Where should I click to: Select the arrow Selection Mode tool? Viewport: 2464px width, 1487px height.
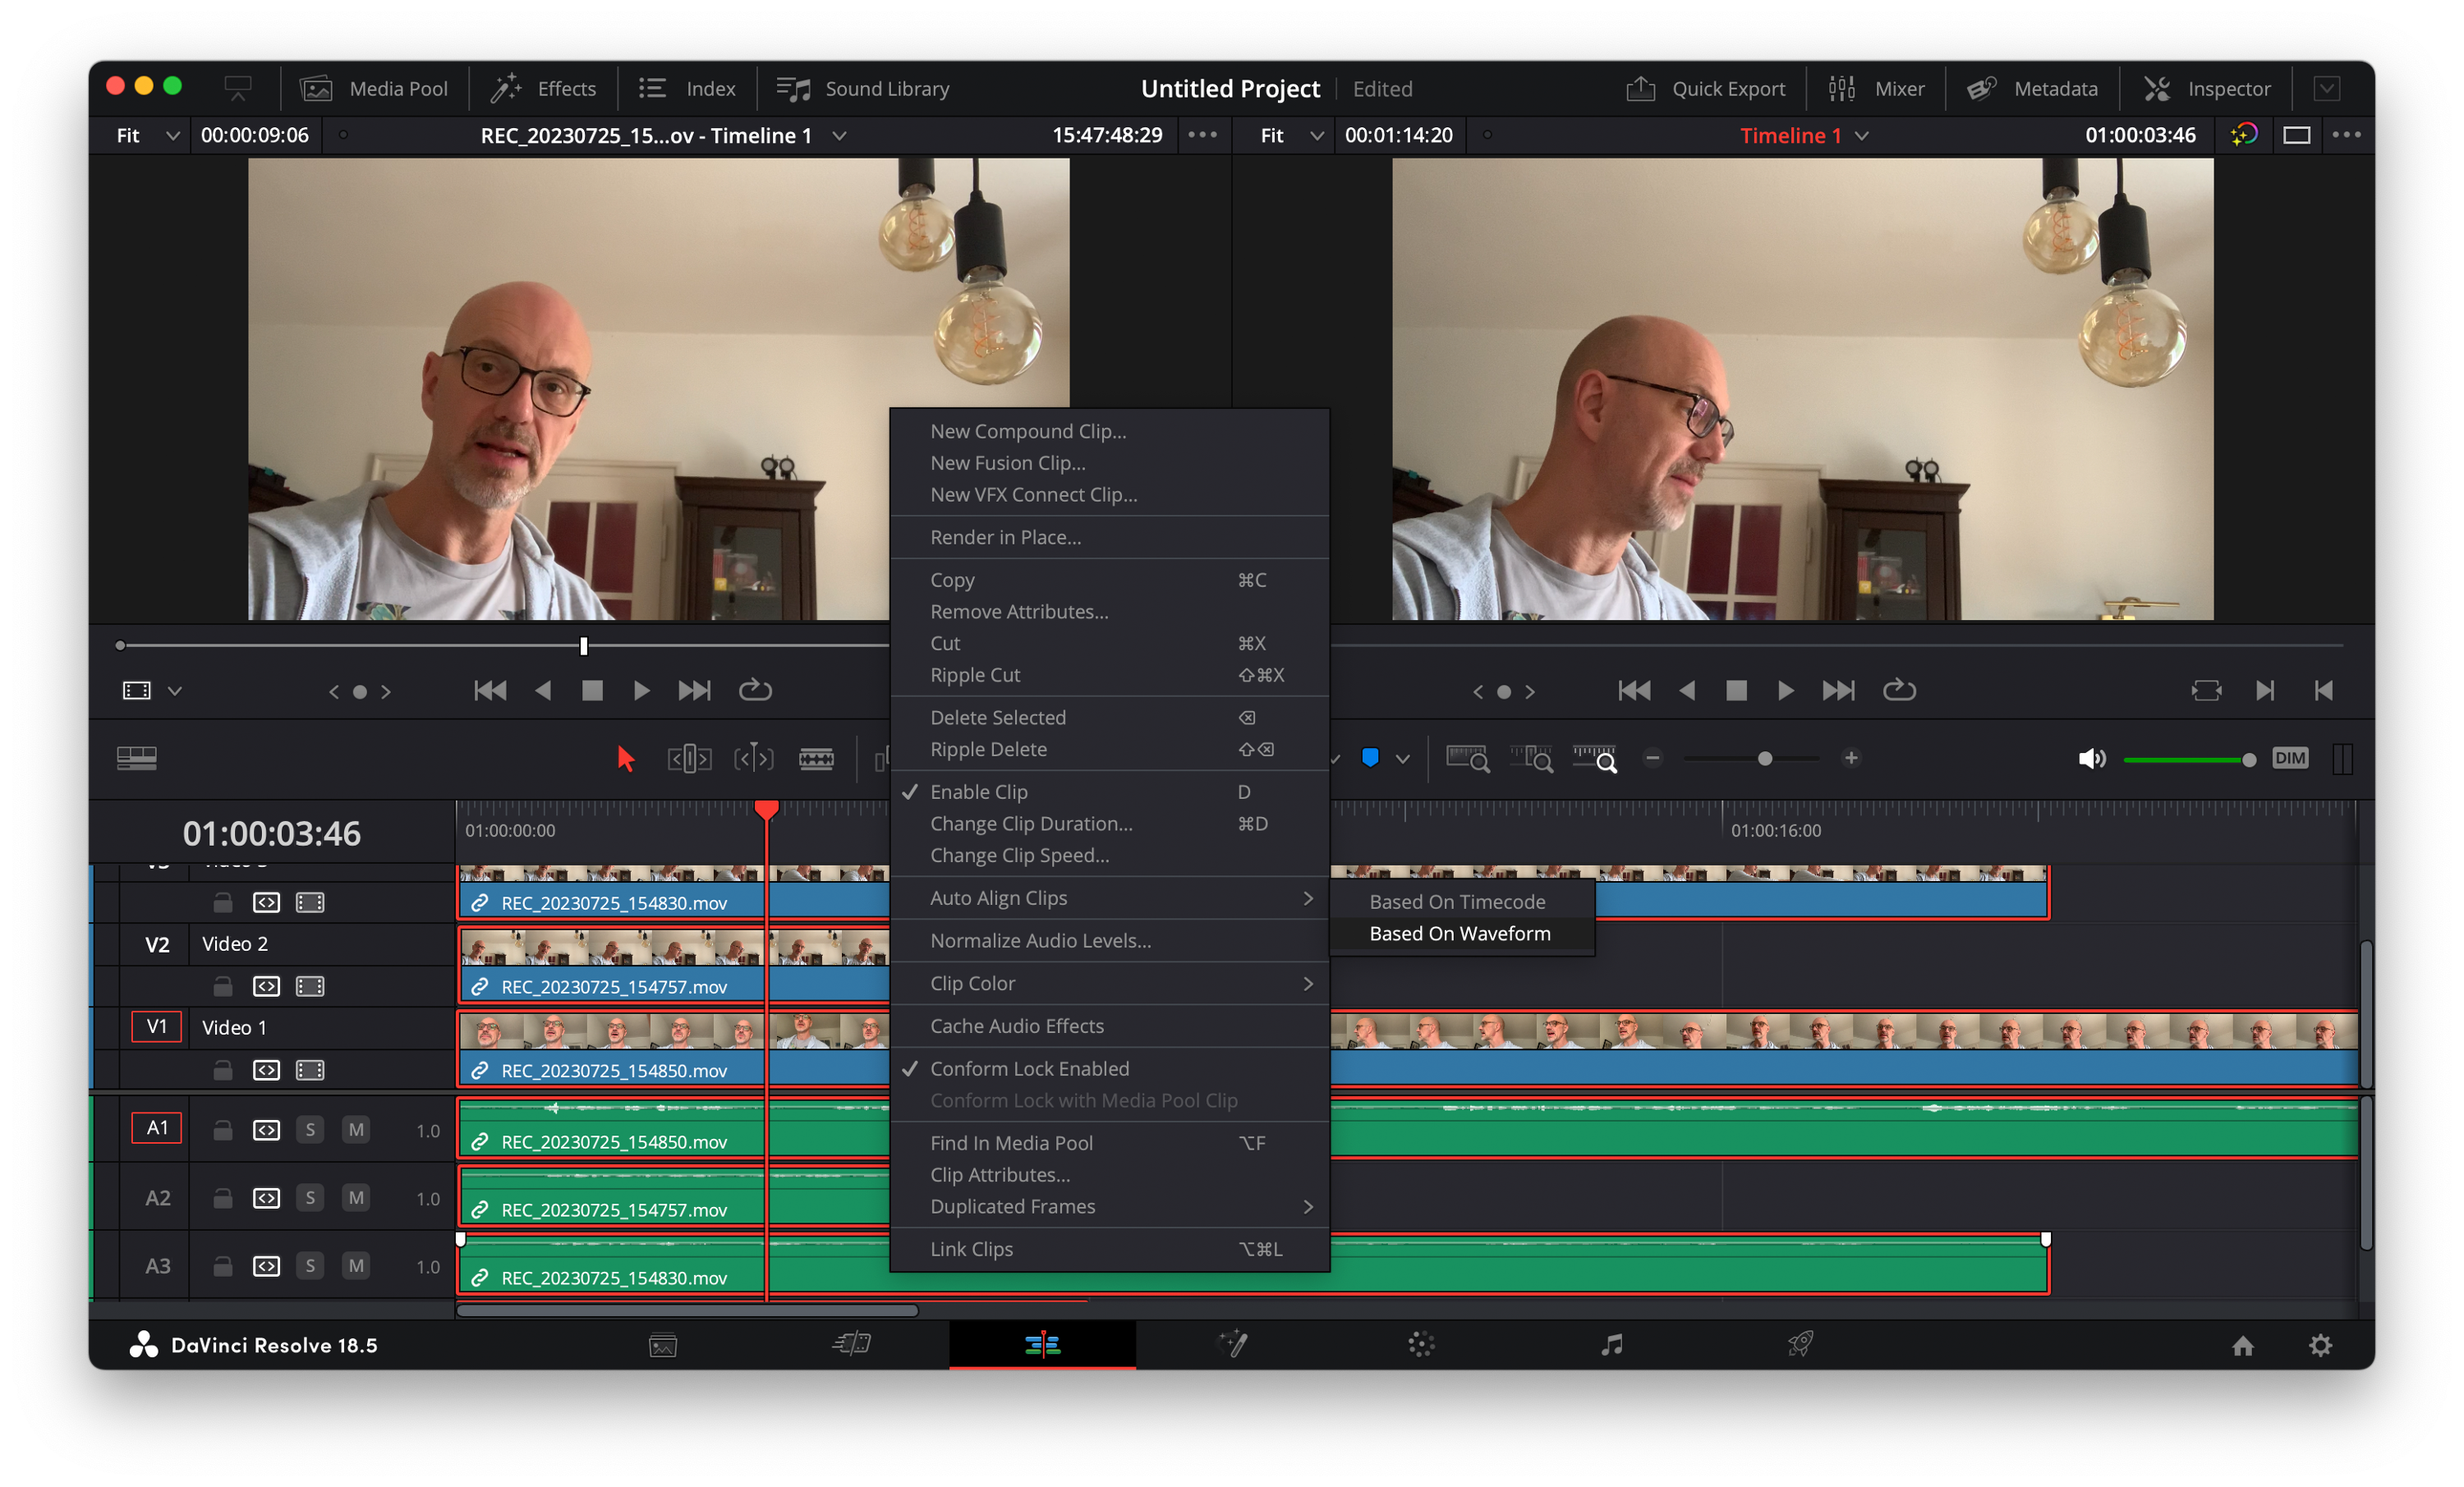(626, 759)
